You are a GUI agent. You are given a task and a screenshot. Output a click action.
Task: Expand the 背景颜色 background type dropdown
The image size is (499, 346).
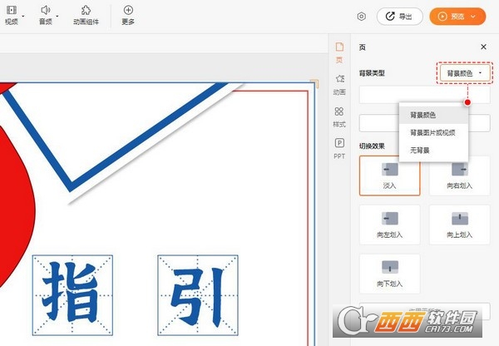464,73
